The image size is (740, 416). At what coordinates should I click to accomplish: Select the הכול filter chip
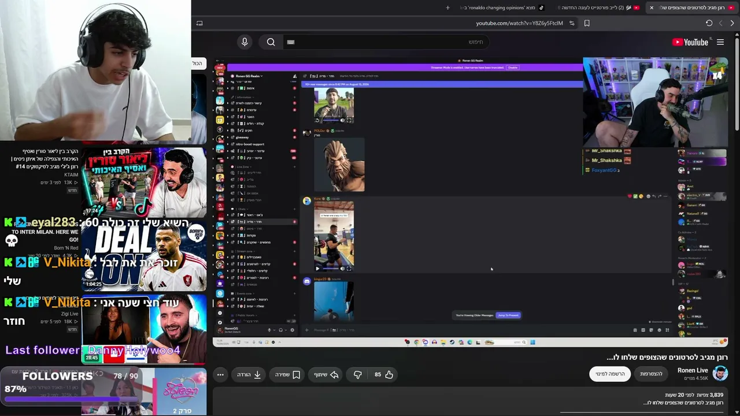pyautogui.click(x=197, y=63)
